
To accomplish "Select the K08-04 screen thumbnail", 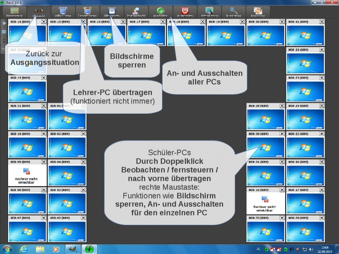I will 67,175.
